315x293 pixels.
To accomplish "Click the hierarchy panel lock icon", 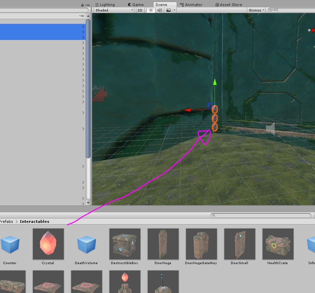I will tap(82, 5).
